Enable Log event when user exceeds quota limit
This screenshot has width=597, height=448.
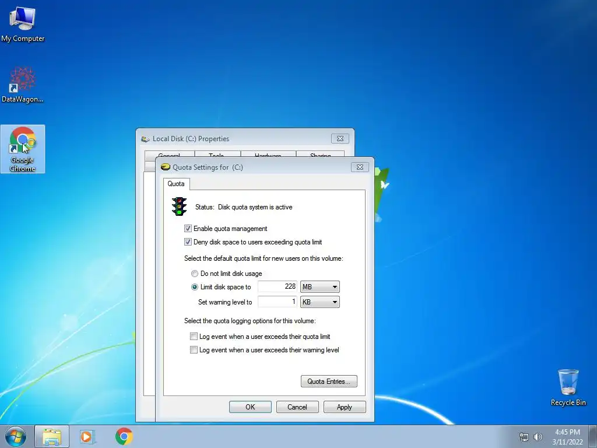click(x=194, y=337)
